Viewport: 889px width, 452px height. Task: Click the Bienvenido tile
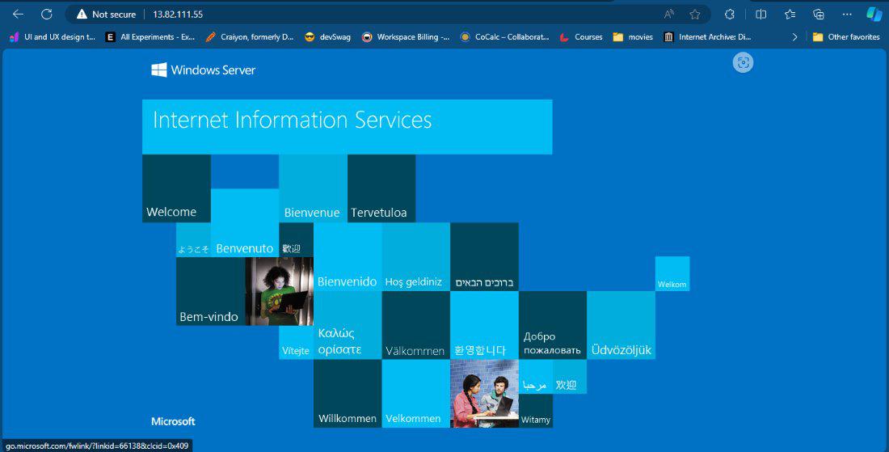(348, 257)
